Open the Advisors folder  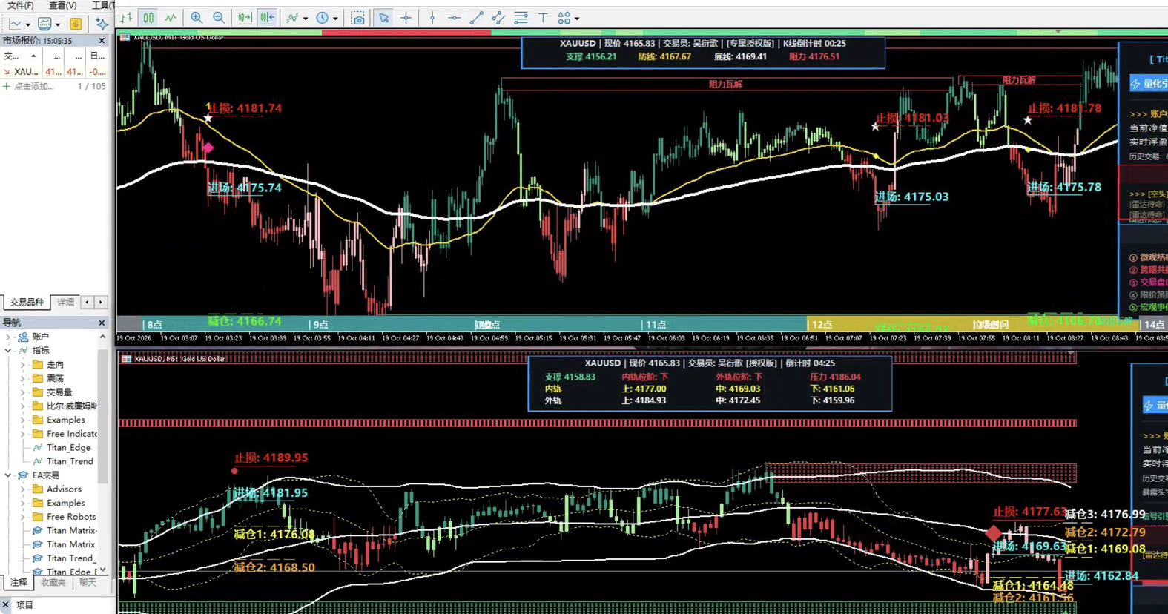point(64,489)
